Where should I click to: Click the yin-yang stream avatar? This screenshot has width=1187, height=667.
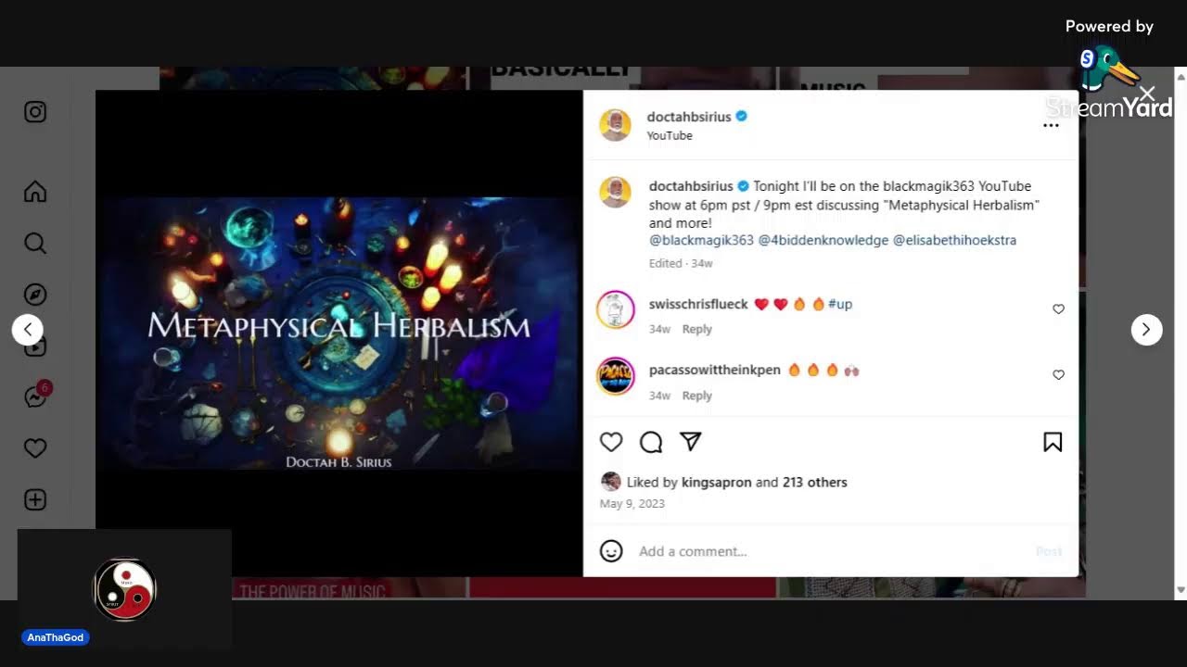(x=125, y=589)
